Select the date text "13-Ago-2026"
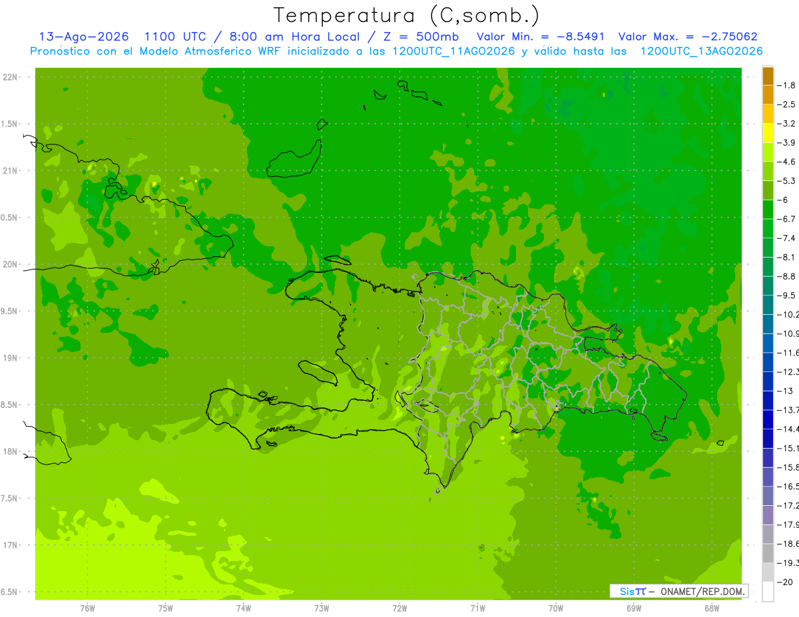This screenshot has height=617, width=799. coord(84,37)
